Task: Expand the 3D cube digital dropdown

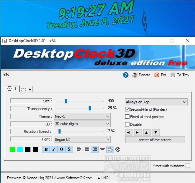Action: pyautogui.click(x=82, y=124)
